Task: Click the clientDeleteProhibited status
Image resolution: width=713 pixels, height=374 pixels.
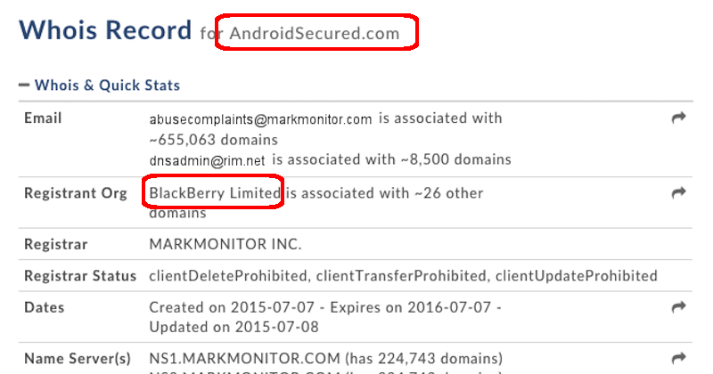Action: click(228, 276)
